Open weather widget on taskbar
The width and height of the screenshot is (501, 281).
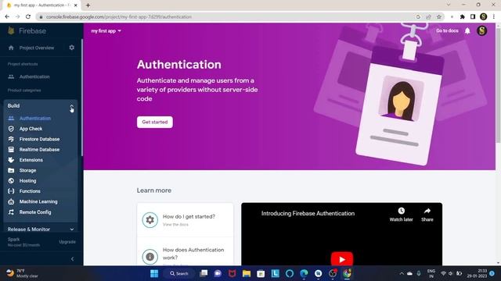23,273
